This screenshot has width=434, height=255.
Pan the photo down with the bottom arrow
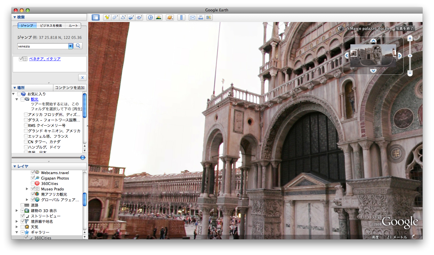point(373,71)
